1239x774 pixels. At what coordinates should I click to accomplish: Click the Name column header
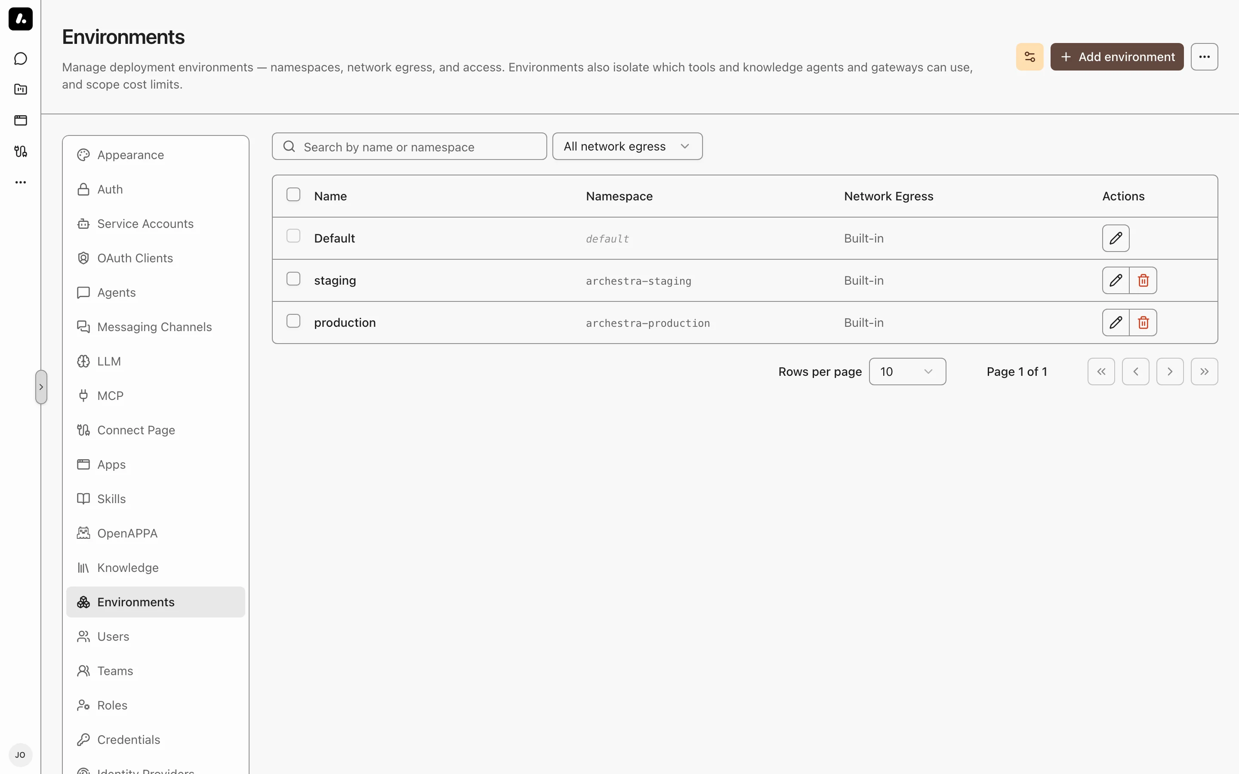point(330,196)
